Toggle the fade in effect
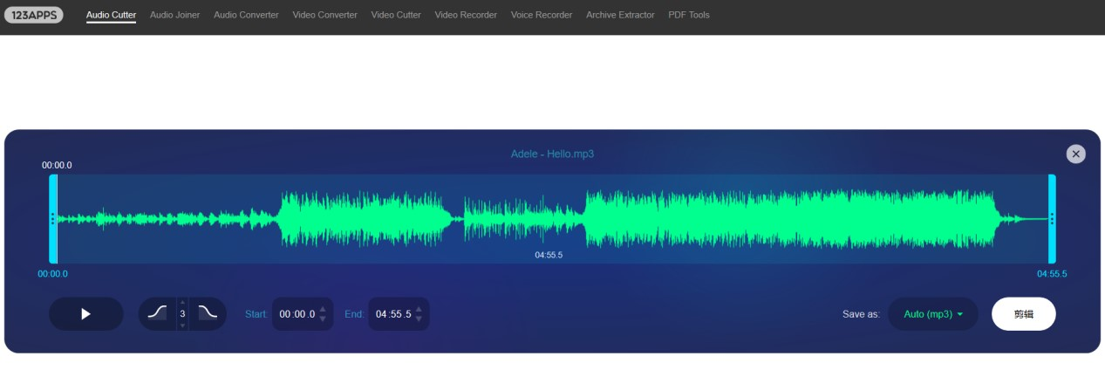 pyautogui.click(x=157, y=313)
